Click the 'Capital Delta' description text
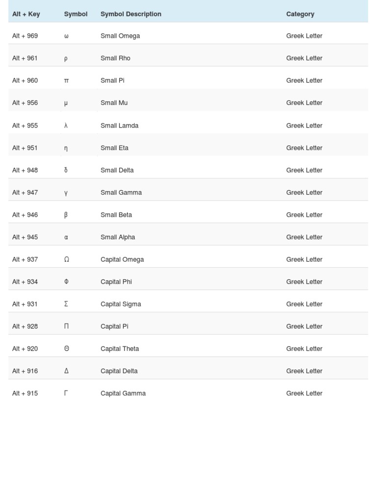Image resolution: width=377 pixels, height=502 pixels. point(119,371)
